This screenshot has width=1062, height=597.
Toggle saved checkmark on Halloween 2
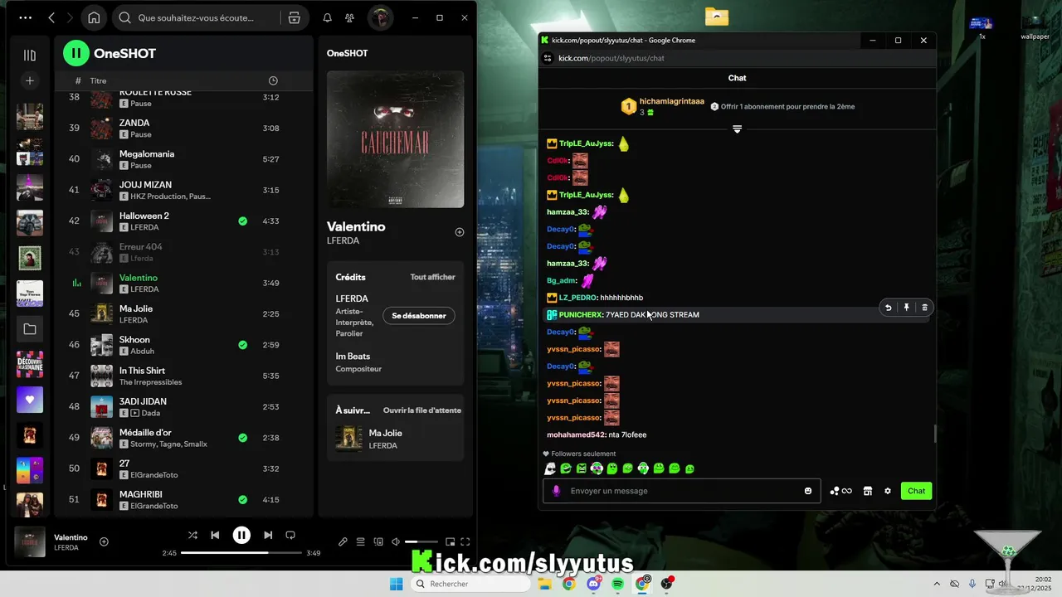242,221
